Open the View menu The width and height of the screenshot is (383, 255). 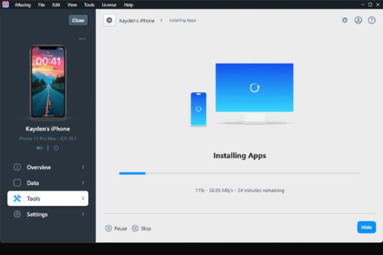pos(73,4)
